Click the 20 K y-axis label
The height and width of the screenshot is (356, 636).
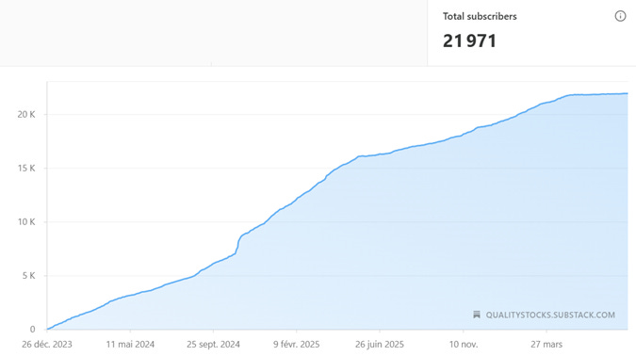pos(26,114)
